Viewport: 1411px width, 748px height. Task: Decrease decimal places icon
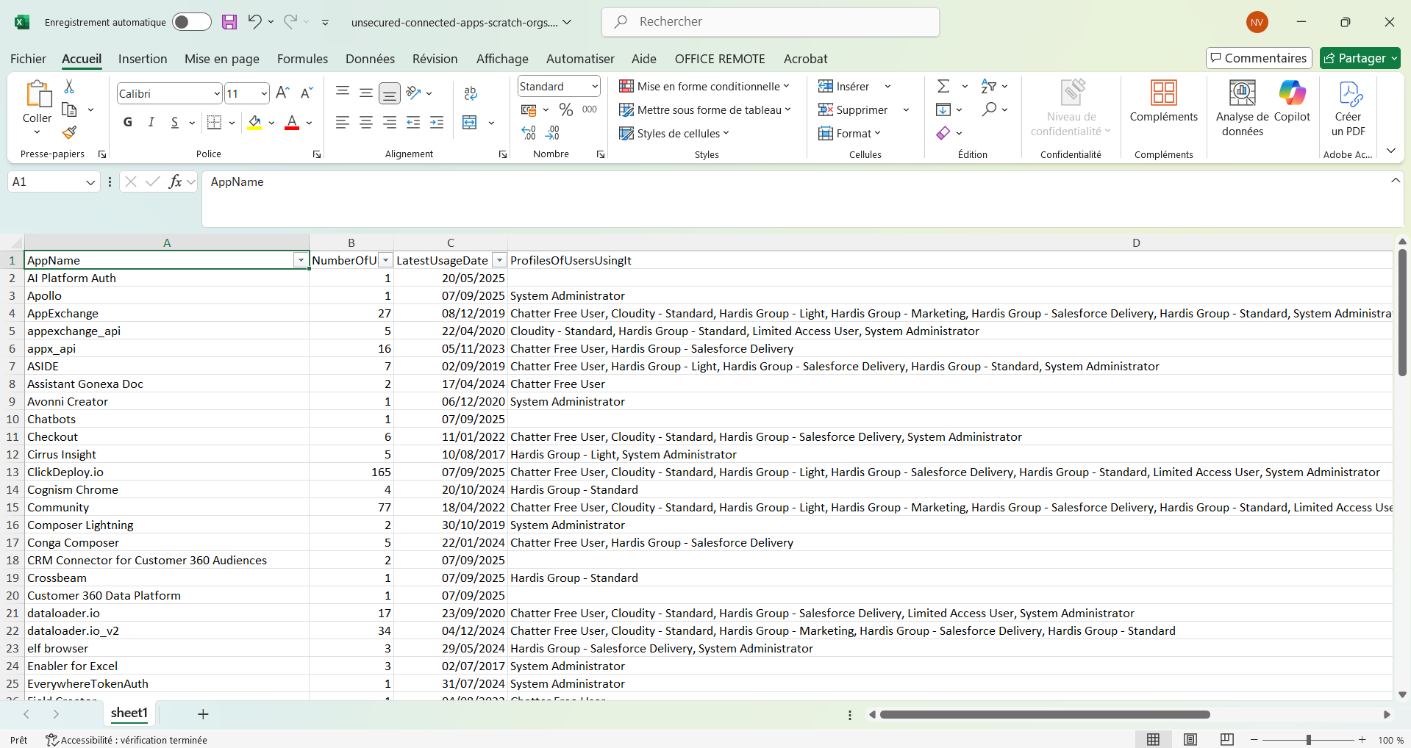click(553, 132)
